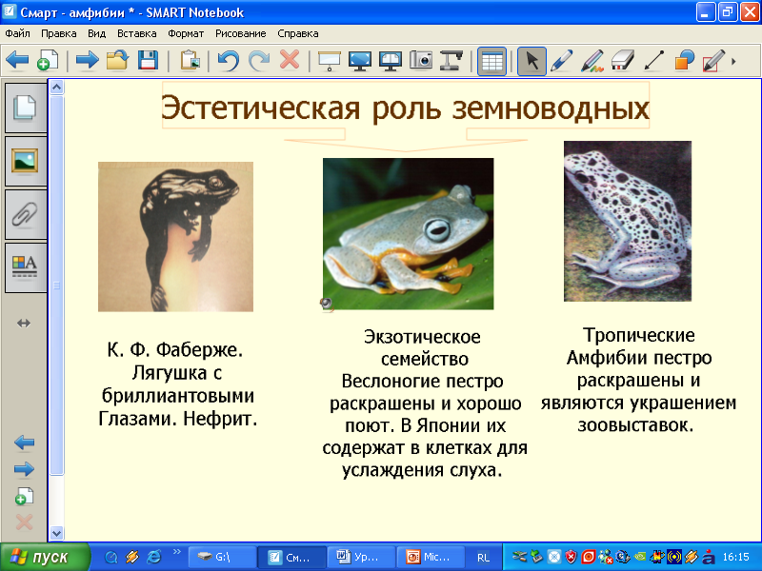Select the Shapes tool
The image size is (762, 571).
pos(684,61)
